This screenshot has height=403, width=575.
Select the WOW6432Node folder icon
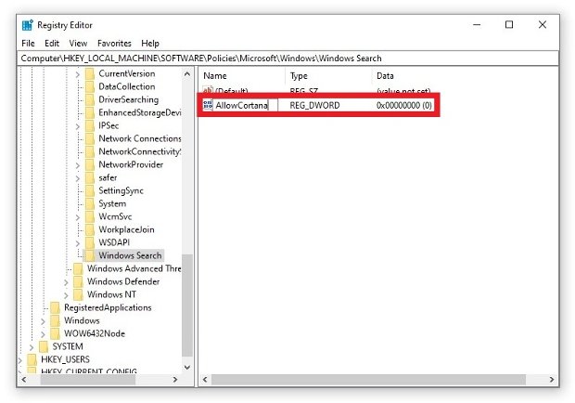[55, 333]
